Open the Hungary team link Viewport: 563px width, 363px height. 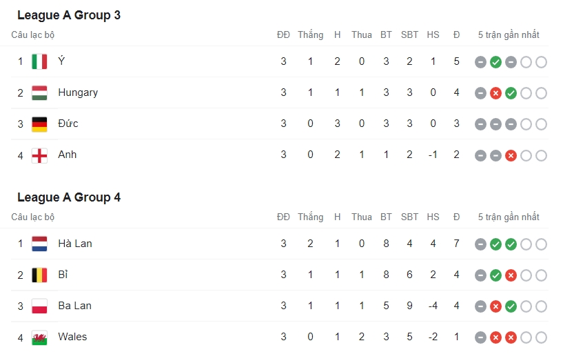pyautogui.click(x=78, y=92)
